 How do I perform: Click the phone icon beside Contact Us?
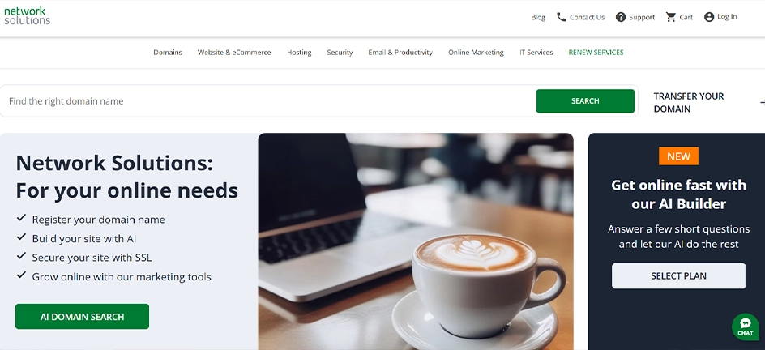click(562, 17)
